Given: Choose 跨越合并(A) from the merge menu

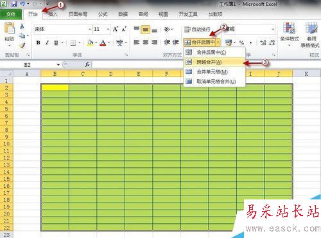Looking at the screenshot, I should pyautogui.click(x=214, y=62).
